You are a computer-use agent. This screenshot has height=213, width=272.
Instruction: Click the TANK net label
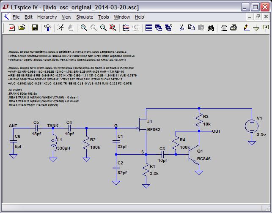pos(53,126)
